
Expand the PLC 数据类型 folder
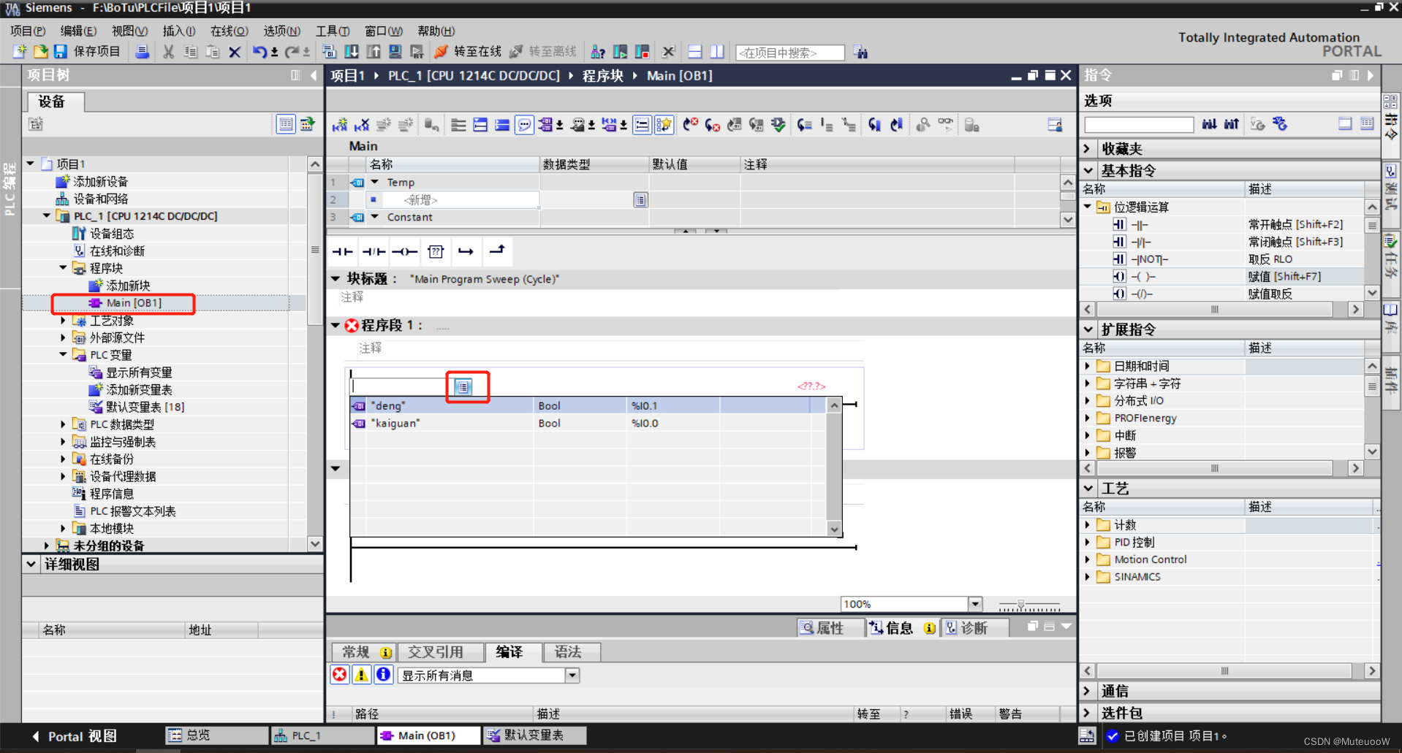(63, 424)
